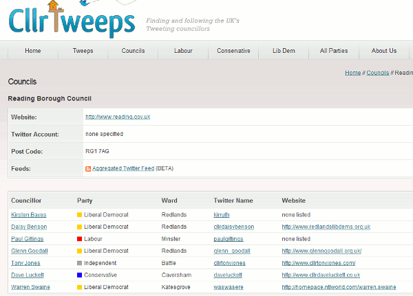The image size is (413, 296).
Task: Click Katesgrove ward cell
Action: click(x=176, y=287)
